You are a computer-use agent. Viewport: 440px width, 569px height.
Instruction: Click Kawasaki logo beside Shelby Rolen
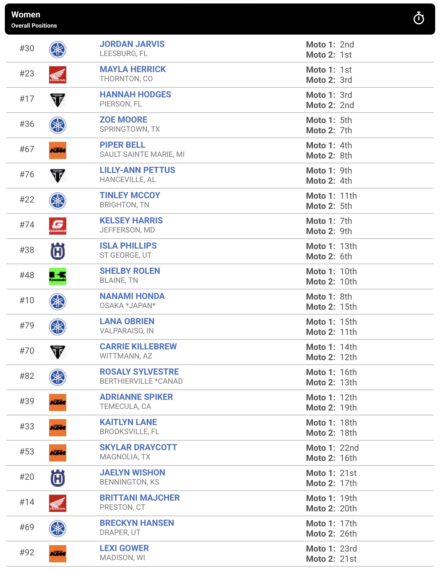coord(58,276)
